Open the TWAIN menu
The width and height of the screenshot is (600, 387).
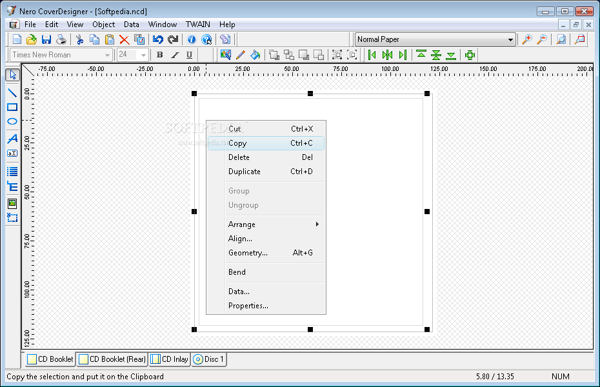[198, 25]
